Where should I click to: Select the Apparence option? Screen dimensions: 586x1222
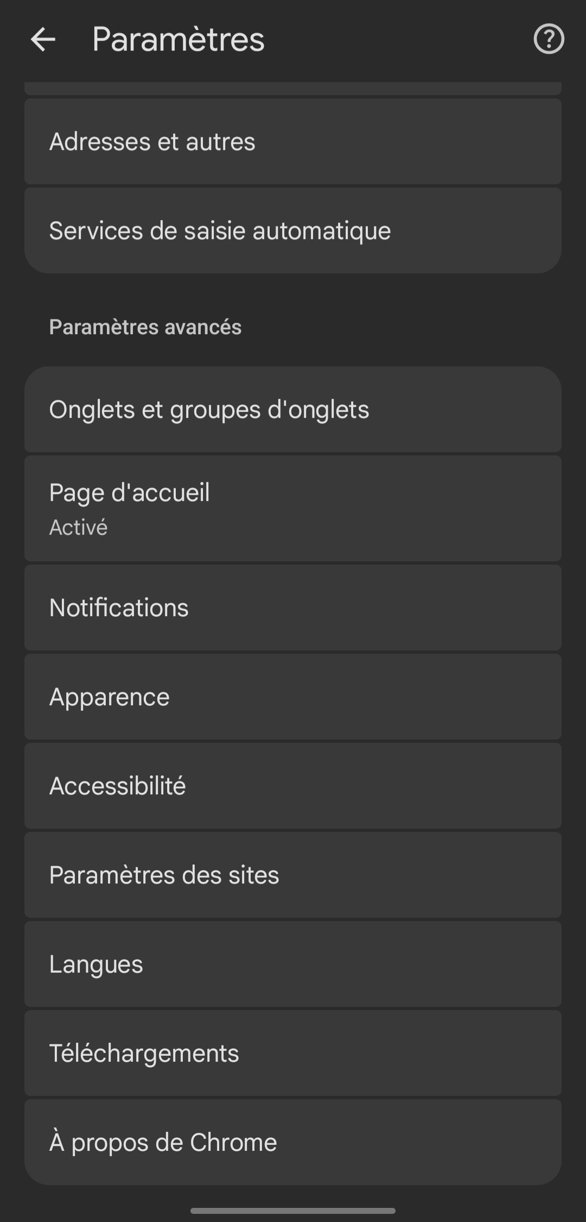pos(293,697)
